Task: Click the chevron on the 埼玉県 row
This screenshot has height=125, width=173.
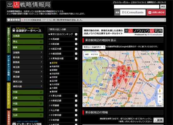Action: click(x=42, y=67)
